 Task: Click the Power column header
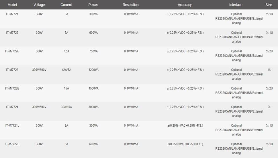pos(93,5)
